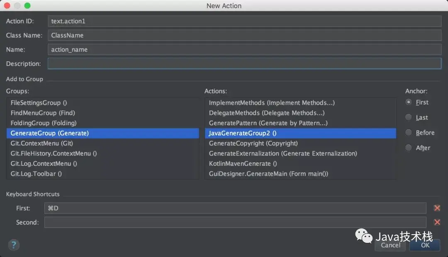Screen dimensions: 448x257
Task: Pick FindMenuGroup (Find) from Groups
Action: [43, 113]
